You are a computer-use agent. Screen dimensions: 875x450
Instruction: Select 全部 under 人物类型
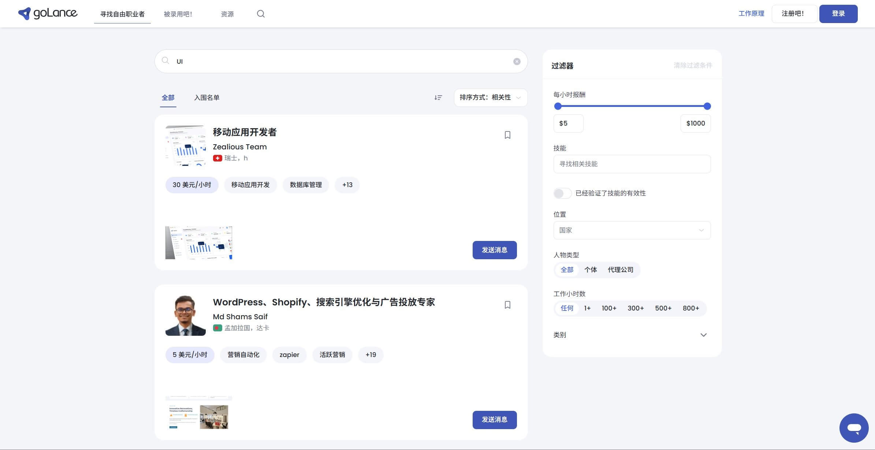point(567,270)
